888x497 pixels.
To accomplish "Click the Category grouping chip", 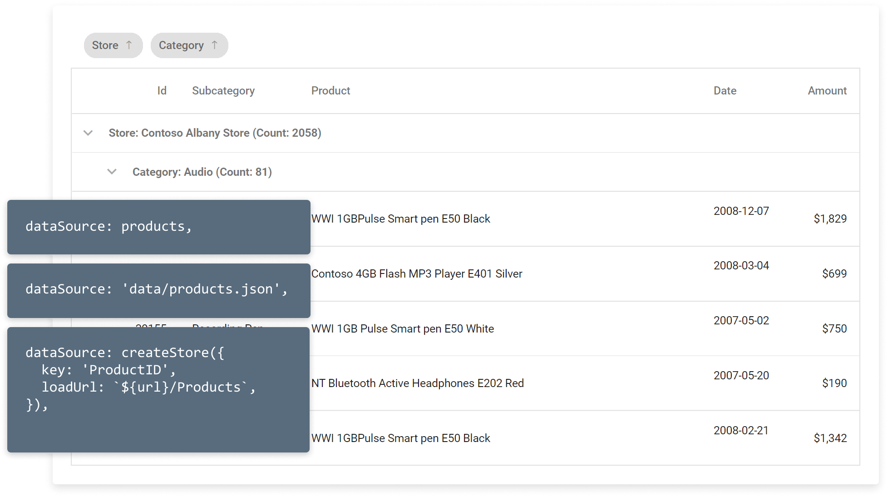I will click(181, 45).
